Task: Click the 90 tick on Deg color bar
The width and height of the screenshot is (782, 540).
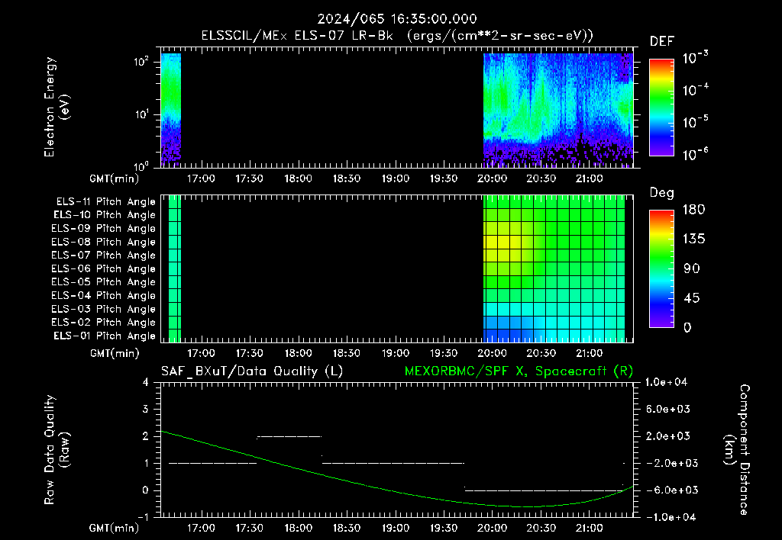Action: (692, 269)
